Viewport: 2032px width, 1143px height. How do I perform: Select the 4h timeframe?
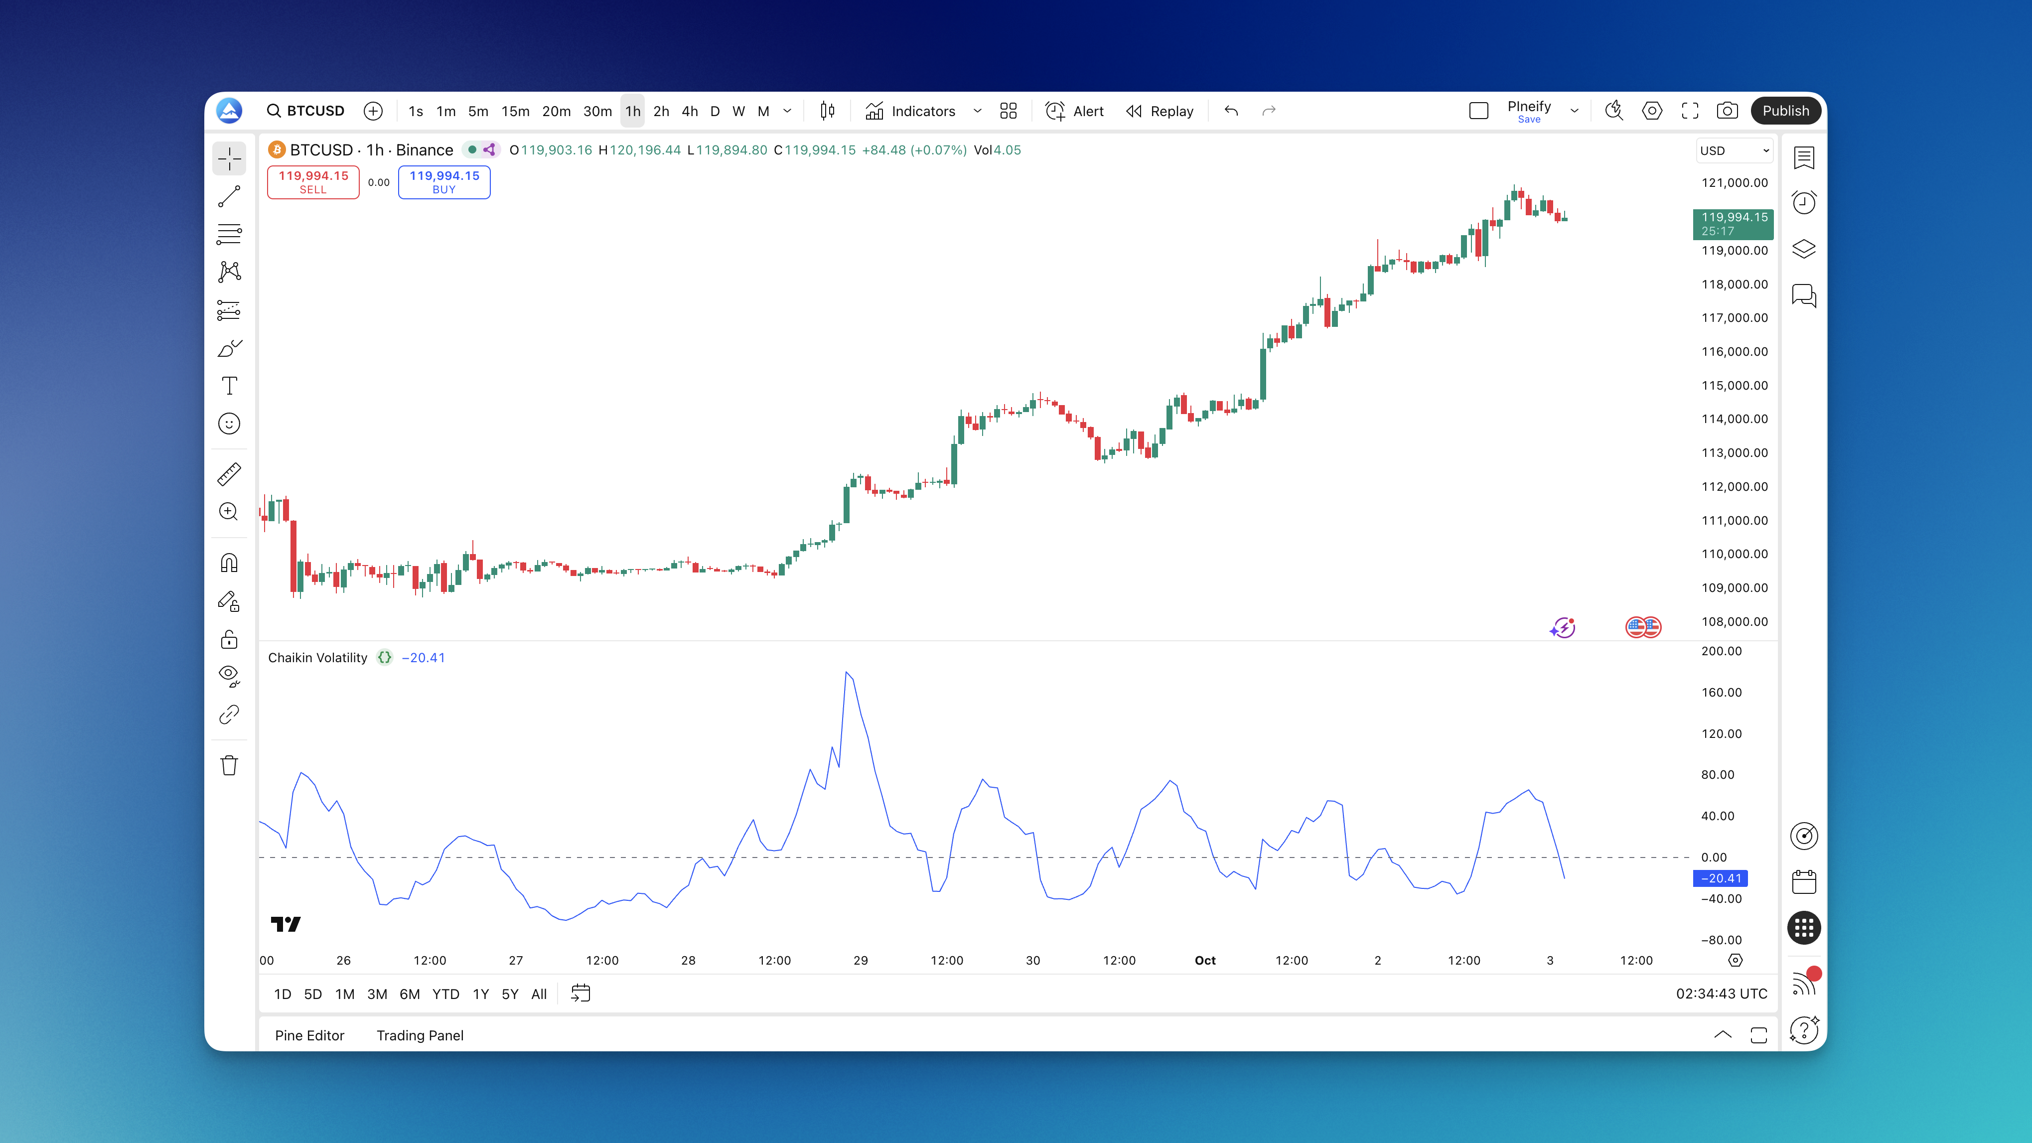690,111
